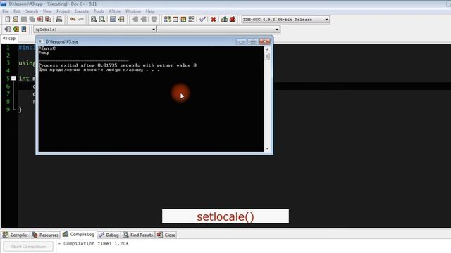Switch to the Compile Log tab

click(78, 234)
